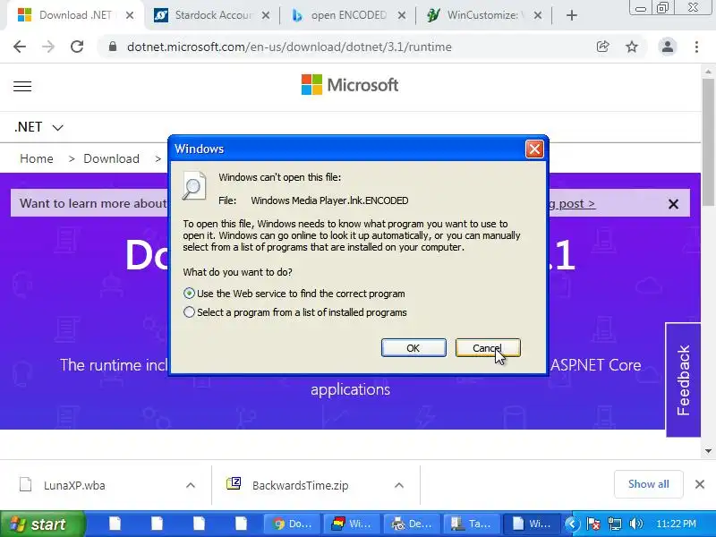Screen dimensions: 716x537
Task: Click the 'De...' taskbar button
Action: click(413, 524)
